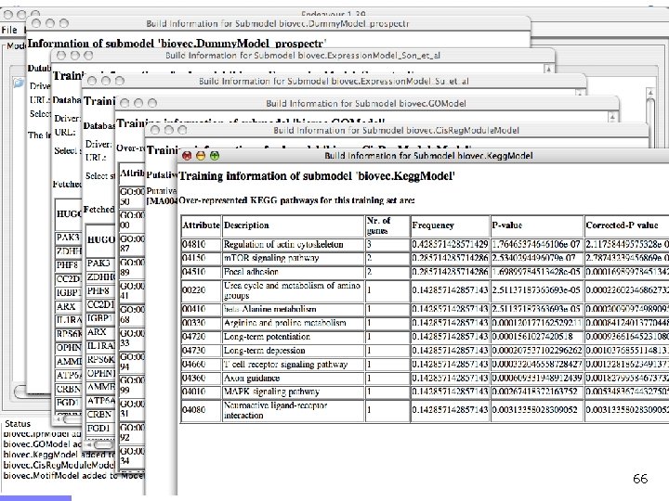669x501 pixels.
Task: Click the 'Frequency' column header
Action: 450,225
